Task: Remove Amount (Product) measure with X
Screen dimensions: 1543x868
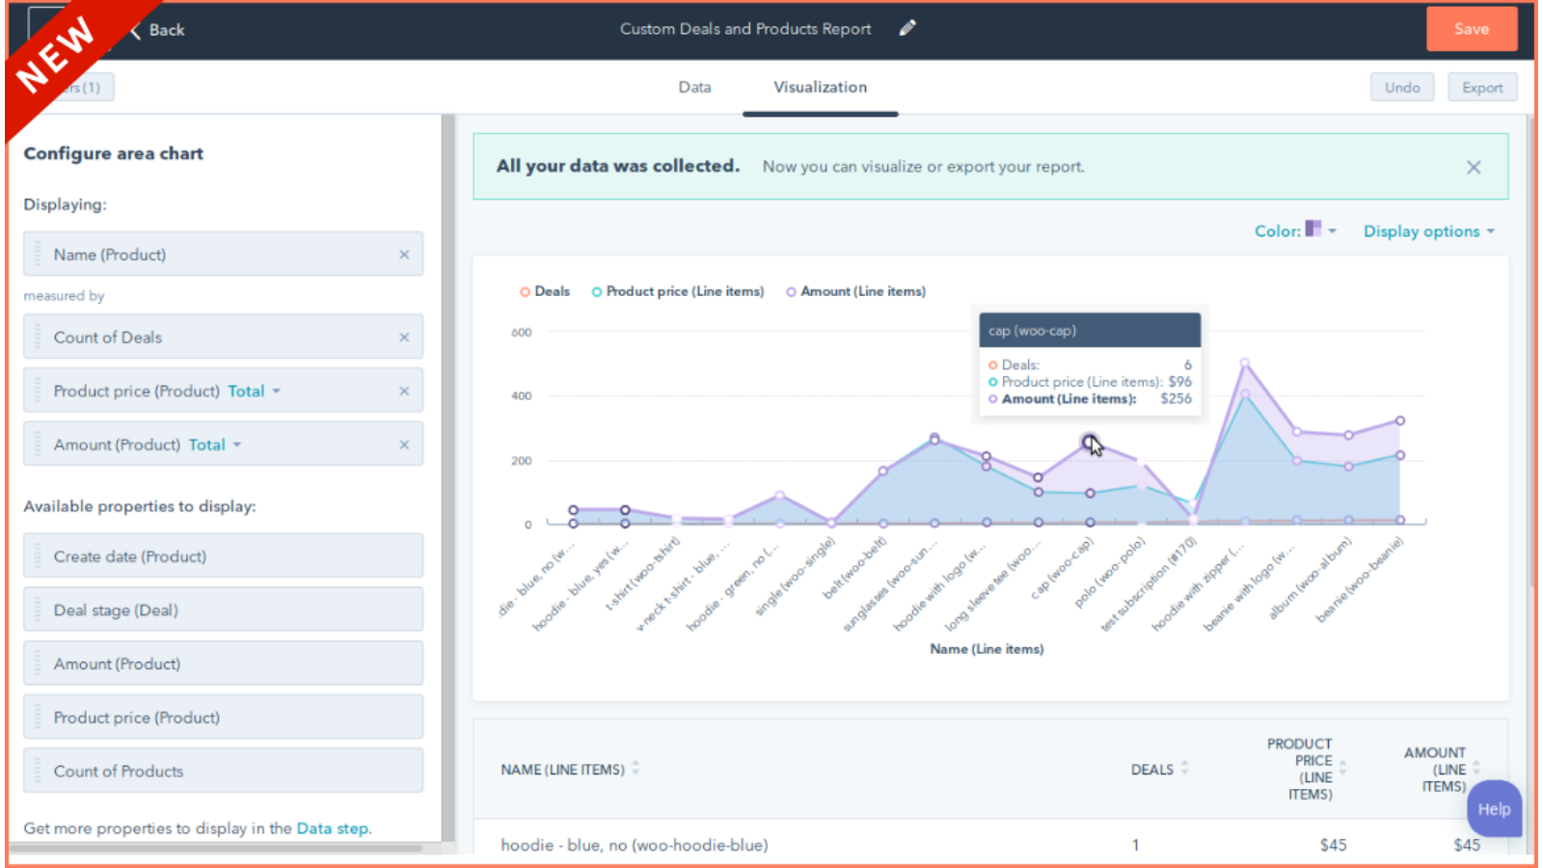Action: [x=404, y=445]
